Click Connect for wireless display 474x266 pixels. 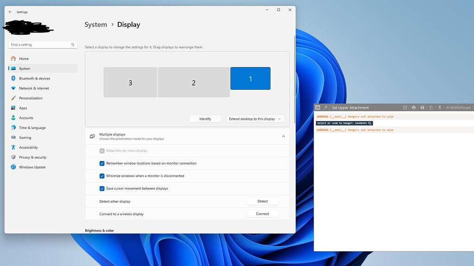coord(262,214)
